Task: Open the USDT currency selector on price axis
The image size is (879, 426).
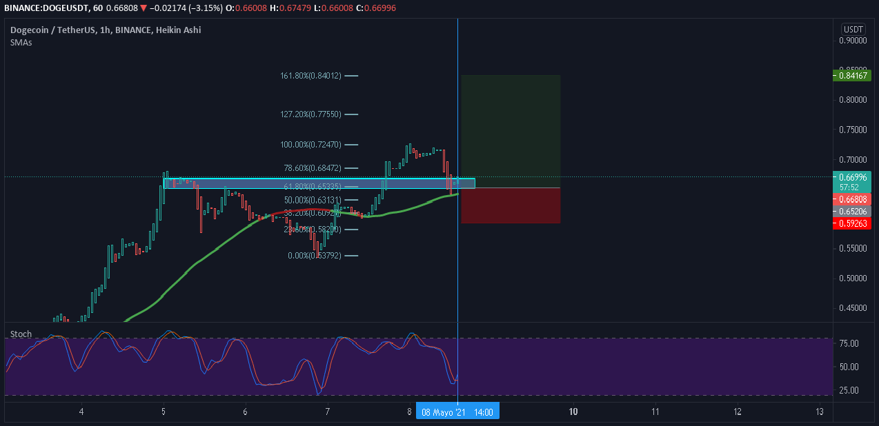Action: (853, 29)
